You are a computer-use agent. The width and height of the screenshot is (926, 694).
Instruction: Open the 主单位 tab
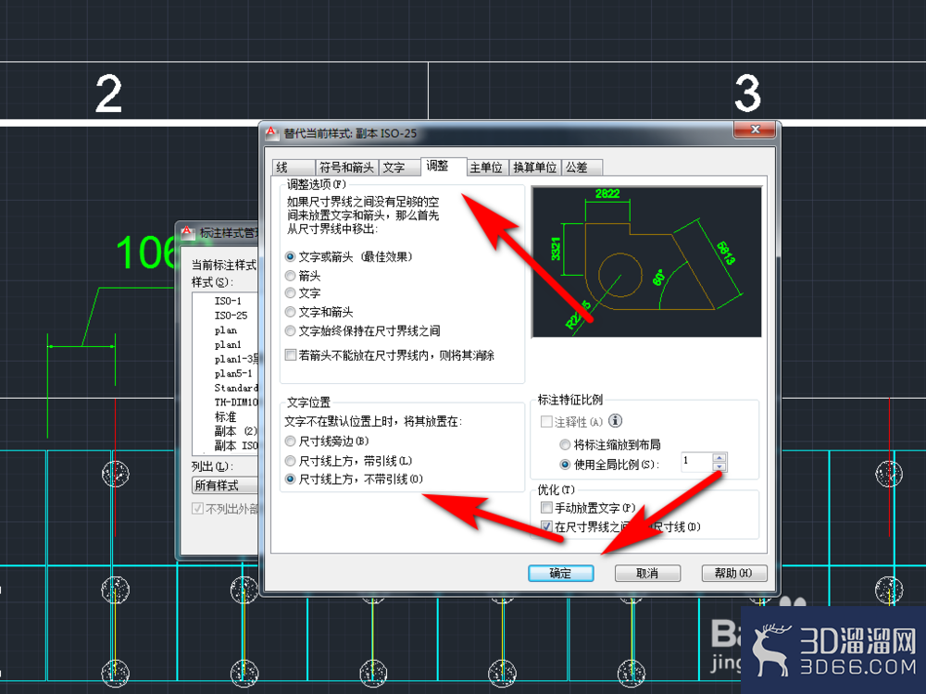tap(487, 167)
